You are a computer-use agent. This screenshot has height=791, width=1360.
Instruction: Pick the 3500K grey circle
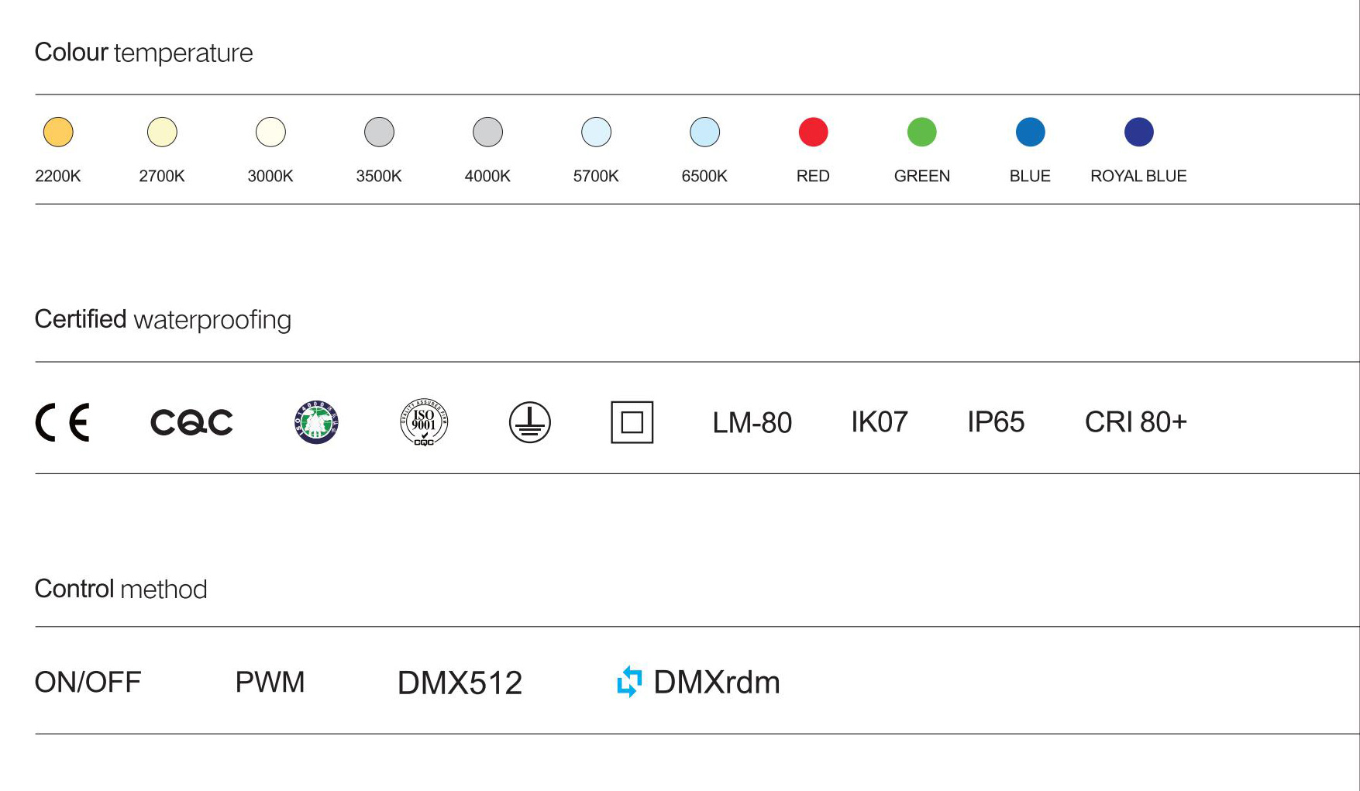pyautogui.click(x=379, y=132)
